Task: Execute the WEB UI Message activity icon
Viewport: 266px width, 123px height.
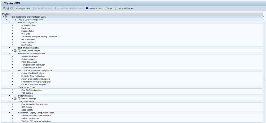Action: pyautogui.click(x=19, y=99)
